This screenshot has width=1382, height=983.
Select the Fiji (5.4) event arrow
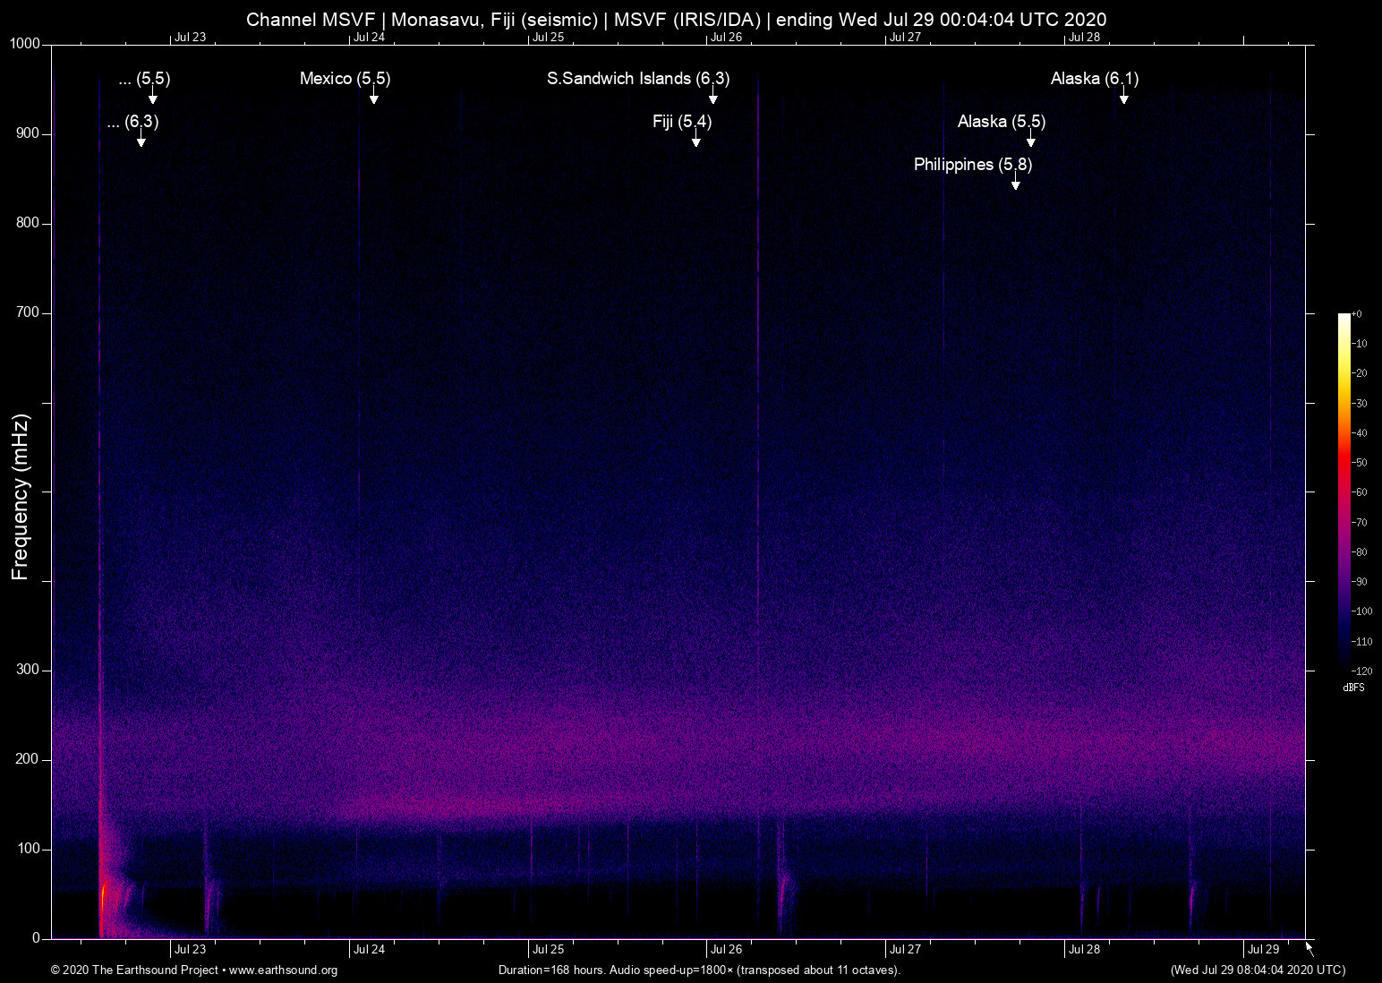coord(695,141)
